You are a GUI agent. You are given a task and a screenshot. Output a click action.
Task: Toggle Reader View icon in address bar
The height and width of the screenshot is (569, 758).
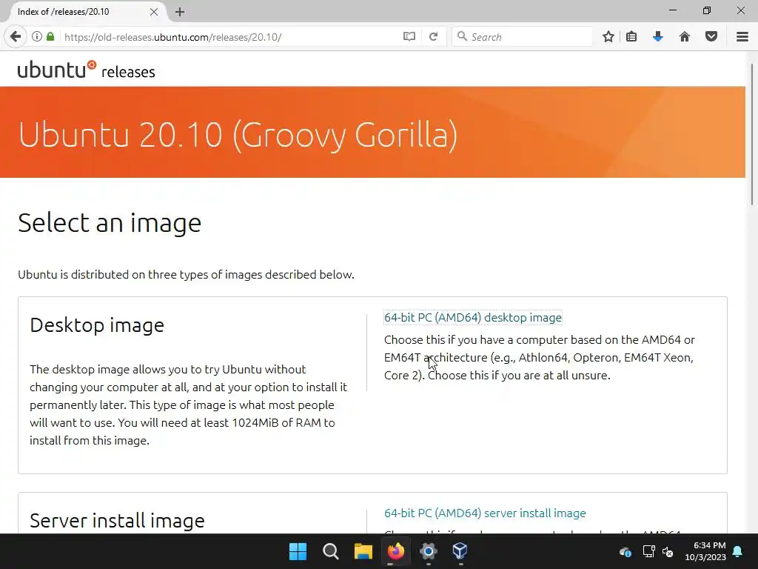409,37
